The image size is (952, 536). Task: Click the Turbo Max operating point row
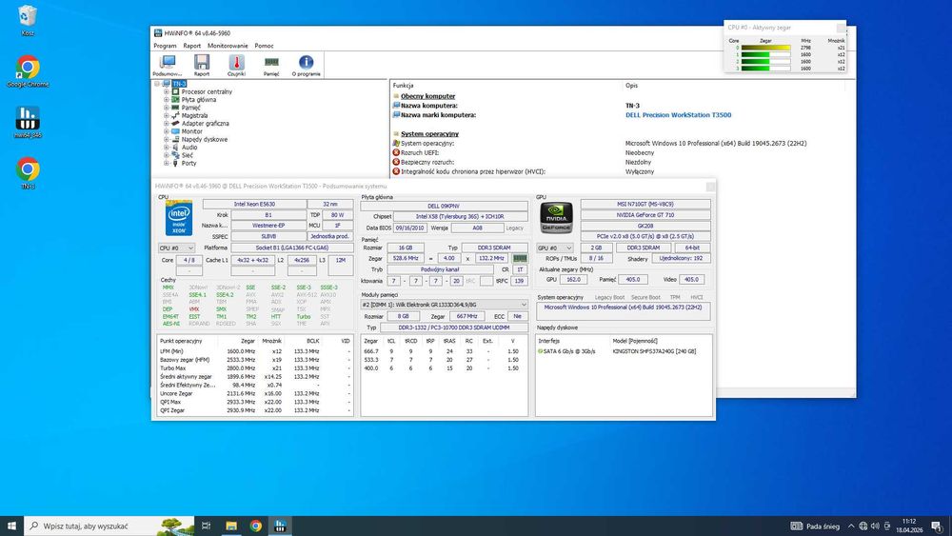coord(255,367)
